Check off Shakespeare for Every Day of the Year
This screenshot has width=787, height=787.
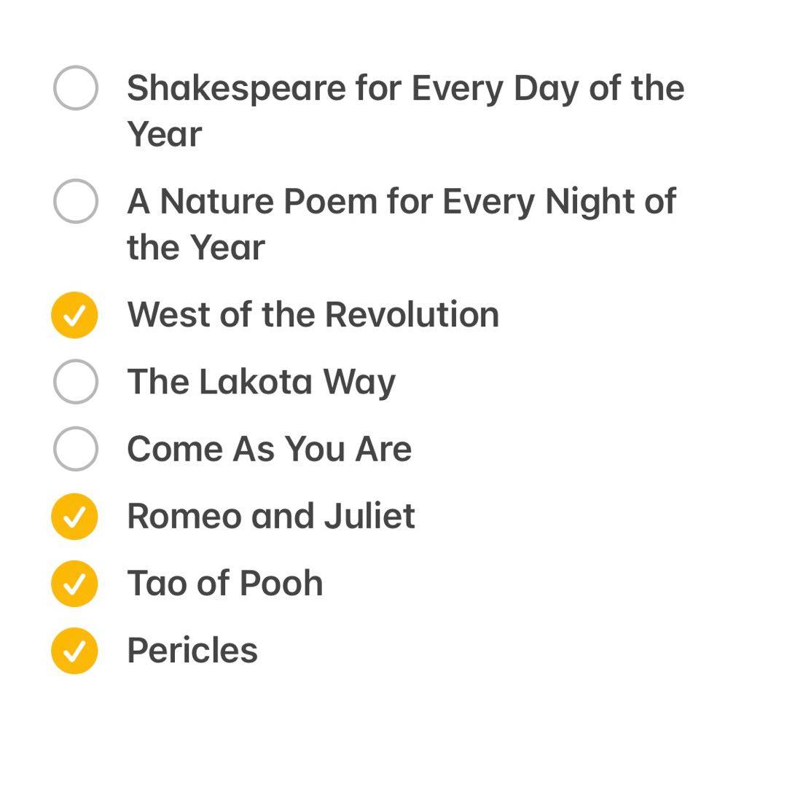(x=75, y=87)
